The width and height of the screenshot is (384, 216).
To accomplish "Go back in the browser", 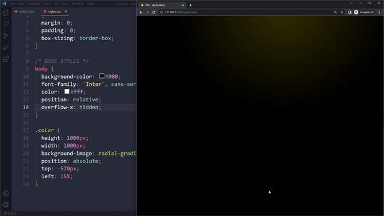I will coord(141,12).
